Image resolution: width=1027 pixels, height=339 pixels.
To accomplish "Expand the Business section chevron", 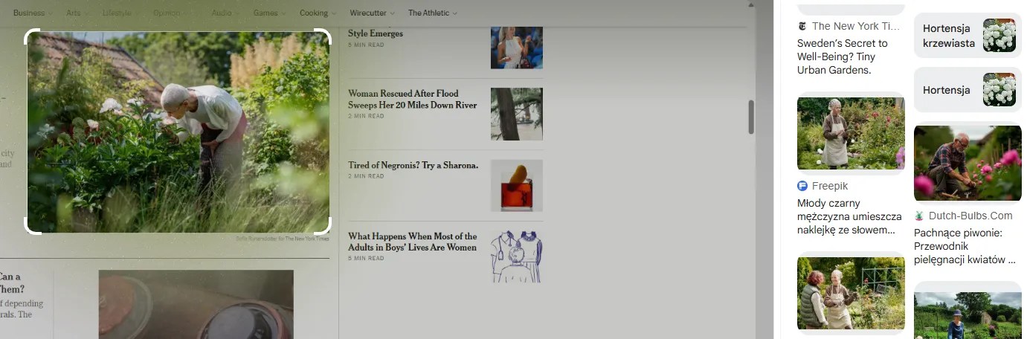I will click(50, 13).
